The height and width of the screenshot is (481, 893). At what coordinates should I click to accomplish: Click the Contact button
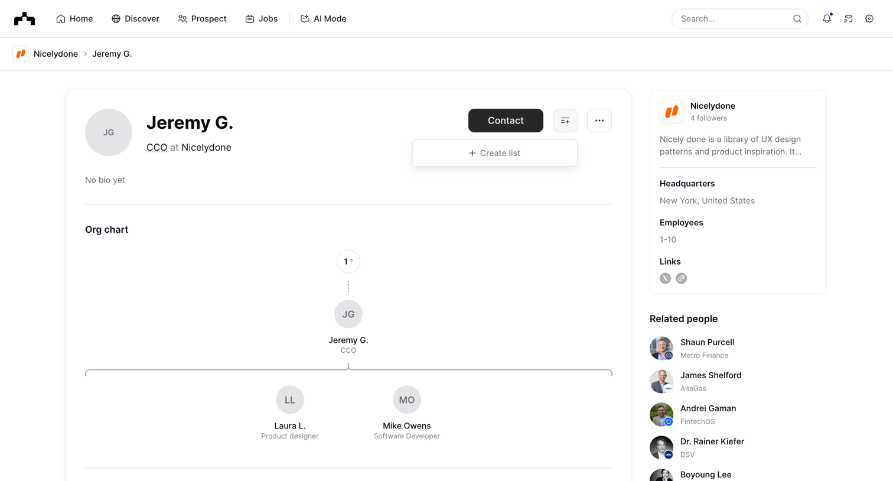pyautogui.click(x=506, y=121)
